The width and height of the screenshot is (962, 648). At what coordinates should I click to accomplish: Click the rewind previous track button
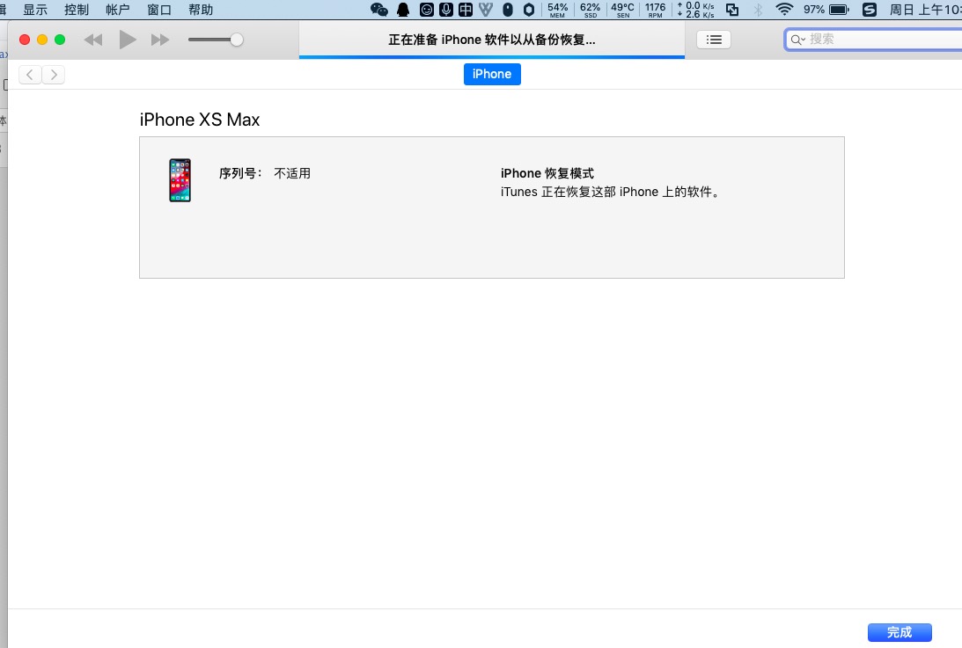pos(93,40)
